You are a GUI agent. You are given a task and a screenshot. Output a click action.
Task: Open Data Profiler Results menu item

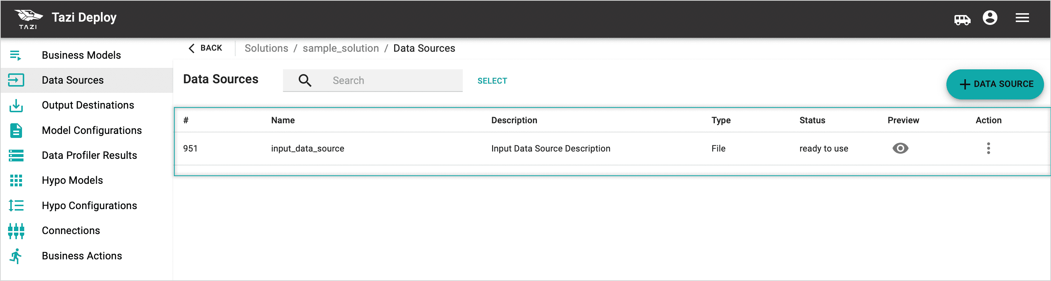(89, 156)
